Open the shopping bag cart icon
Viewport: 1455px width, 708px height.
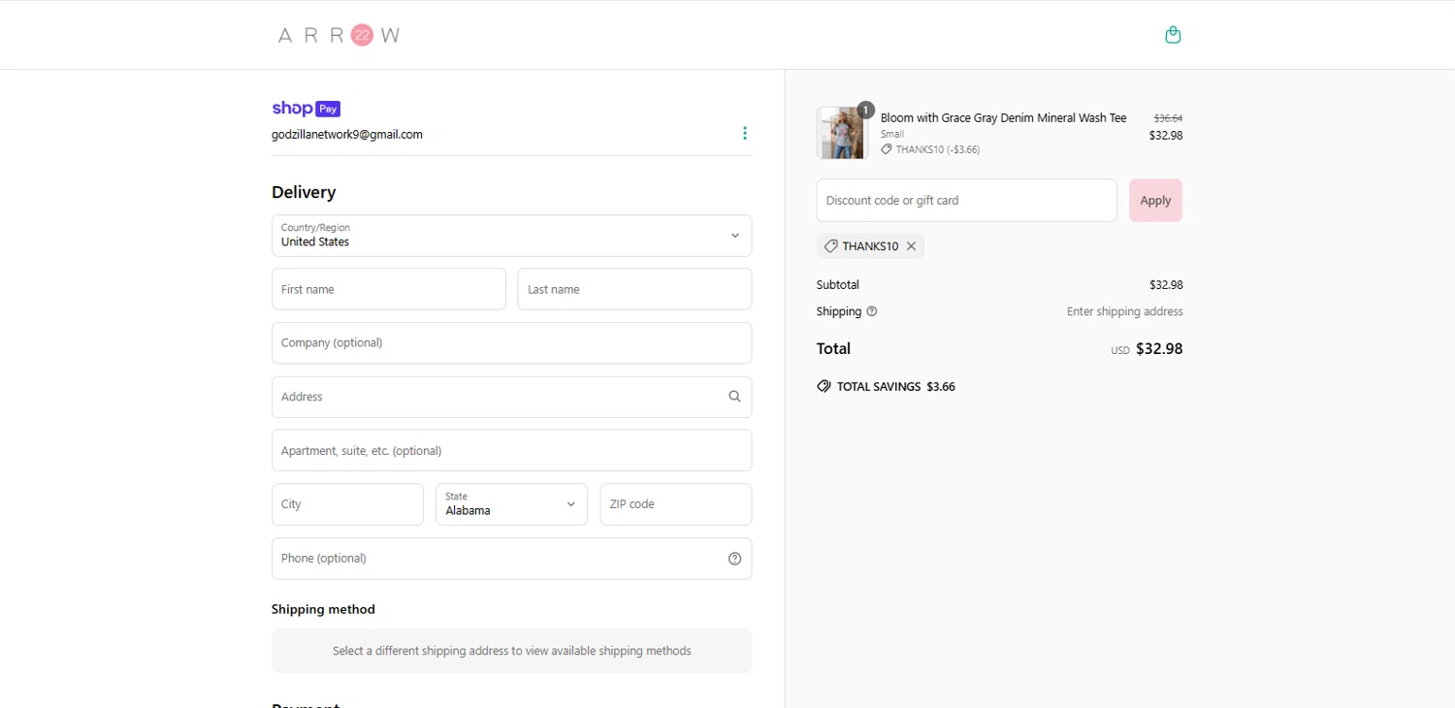tap(1173, 35)
